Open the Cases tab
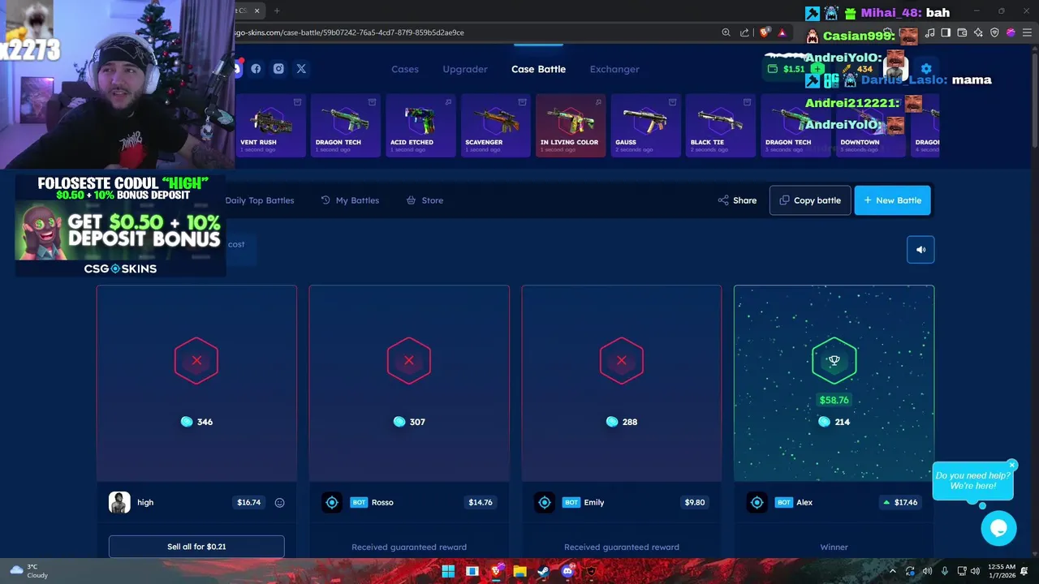Image resolution: width=1039 pixels, height=584 pixels. [405, 69]
